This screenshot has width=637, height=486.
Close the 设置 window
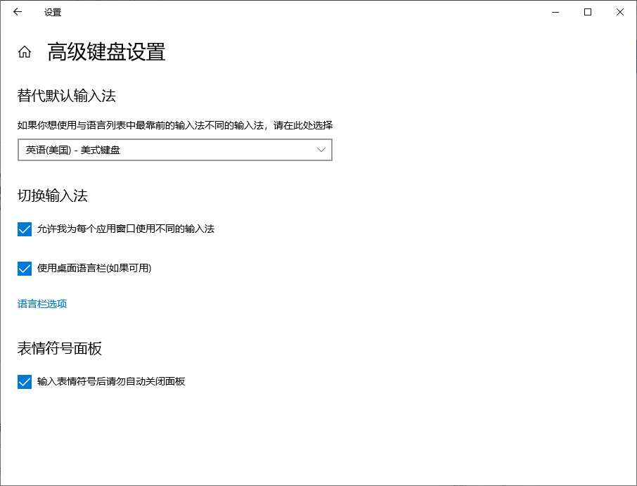(x=620, y=12)
